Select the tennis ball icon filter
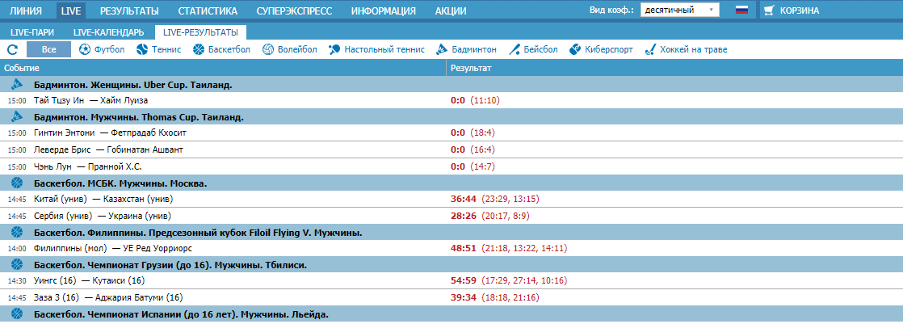 coord(142,49)
